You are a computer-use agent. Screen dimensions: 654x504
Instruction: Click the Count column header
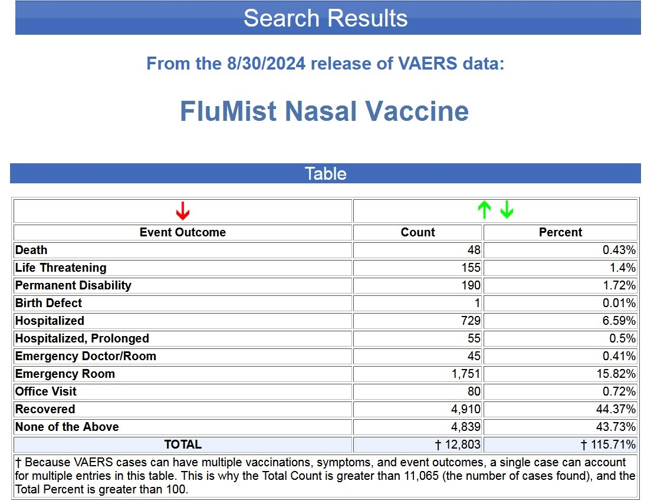[418, 232]
